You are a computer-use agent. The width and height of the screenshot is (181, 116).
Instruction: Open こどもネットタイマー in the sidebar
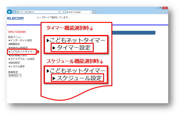tap(22, 51)
